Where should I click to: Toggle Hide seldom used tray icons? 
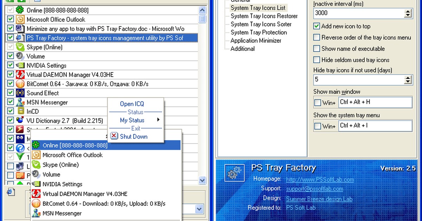coord(317,60)
